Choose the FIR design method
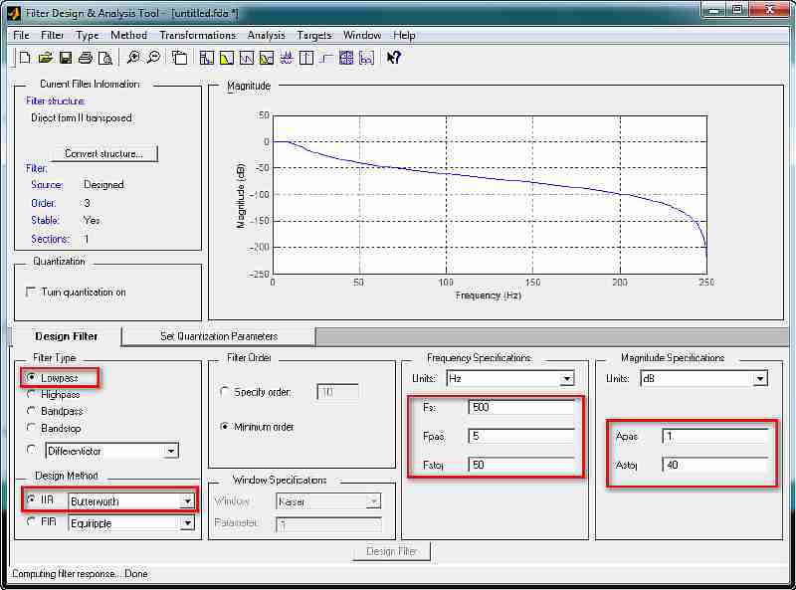The height and width of the screenshot is (590, 796). pyautogui.click(x=32, y=521)
